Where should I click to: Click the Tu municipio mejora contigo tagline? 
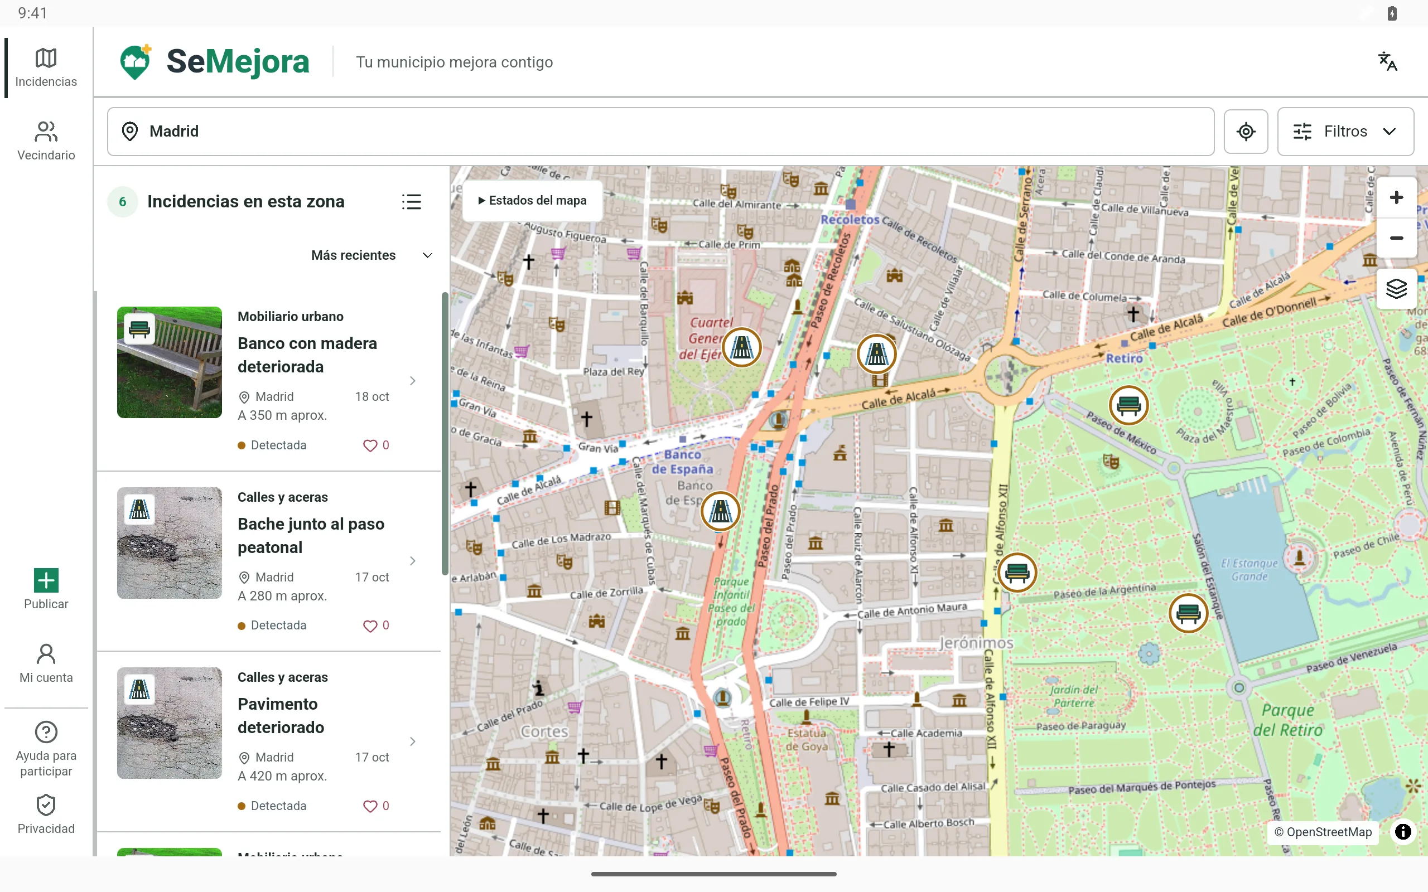point(454,62)
